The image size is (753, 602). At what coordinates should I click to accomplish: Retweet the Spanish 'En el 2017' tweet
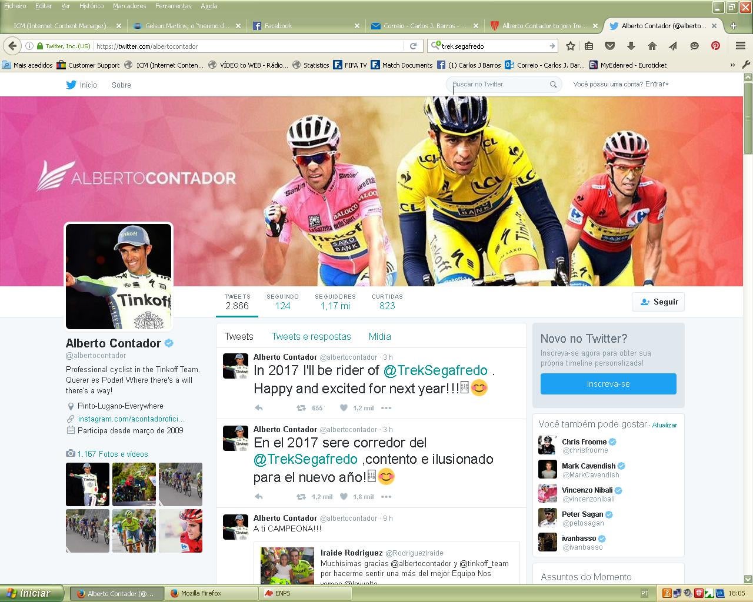click(301, 497)
